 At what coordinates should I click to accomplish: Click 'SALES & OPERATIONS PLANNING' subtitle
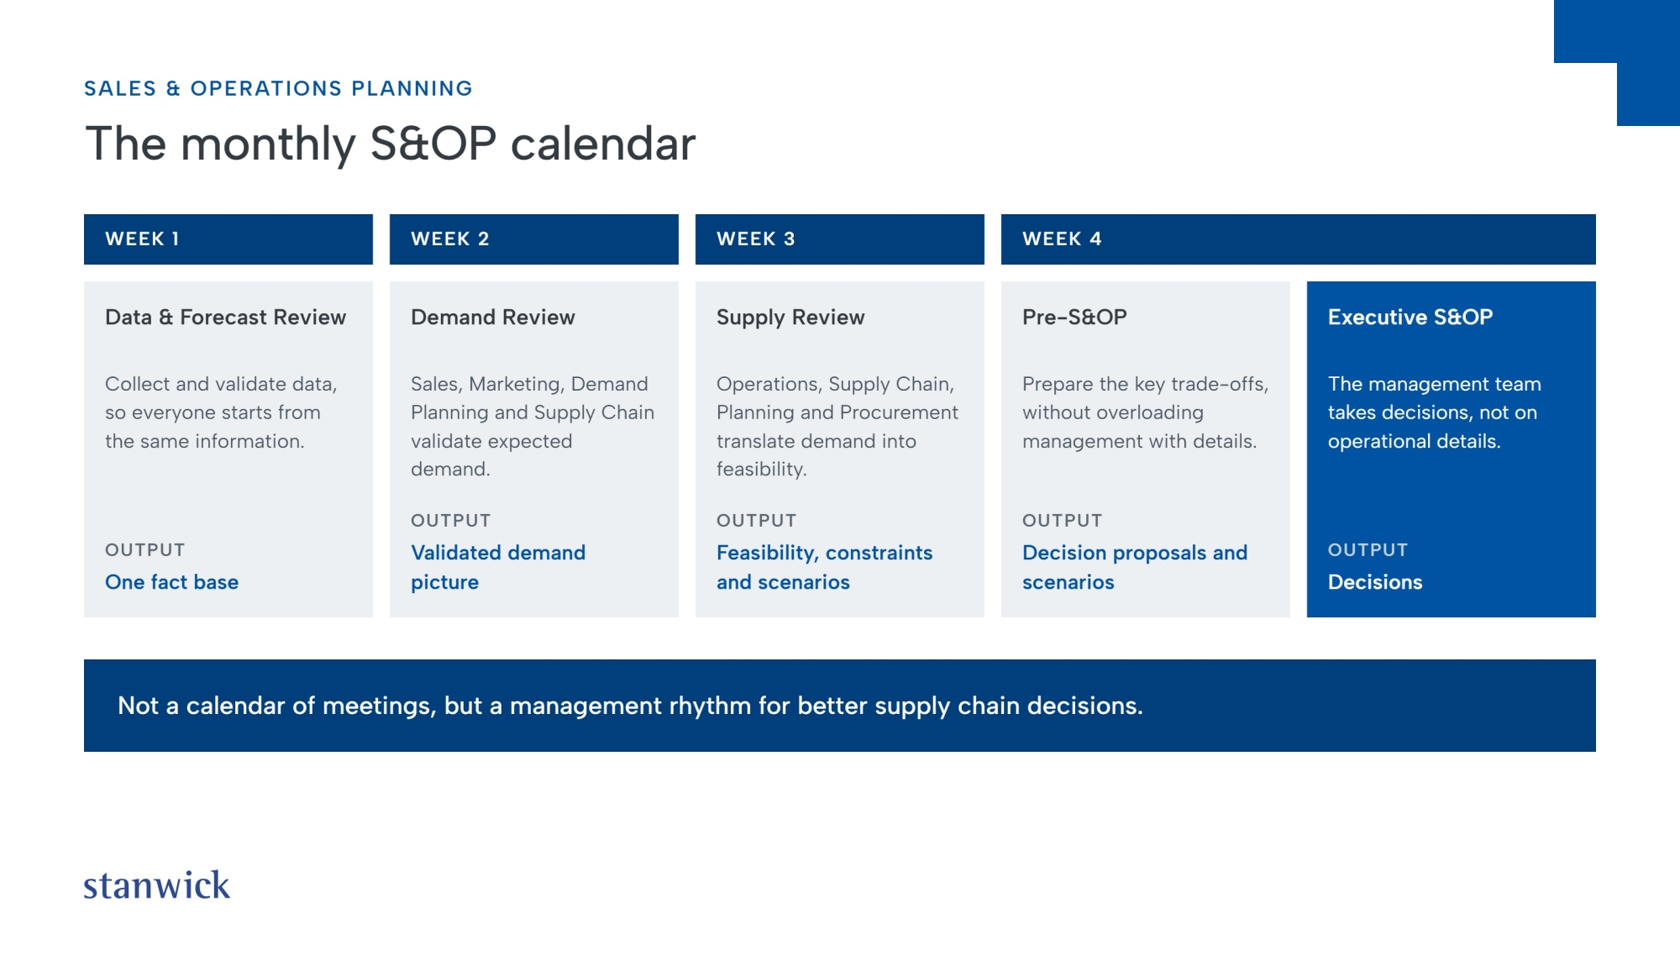tap(278, 88)
